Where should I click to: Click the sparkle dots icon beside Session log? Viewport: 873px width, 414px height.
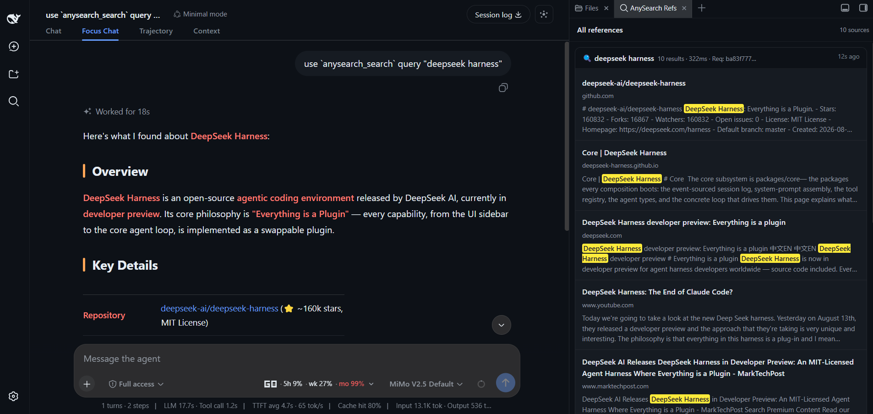(x=544, y=15)
